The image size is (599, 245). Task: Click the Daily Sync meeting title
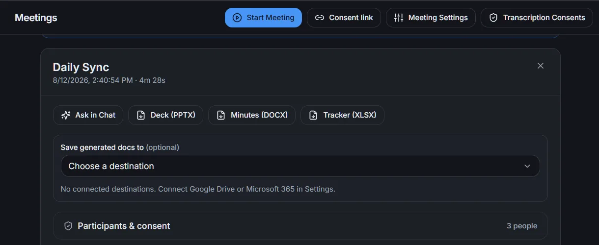[81, 67]
